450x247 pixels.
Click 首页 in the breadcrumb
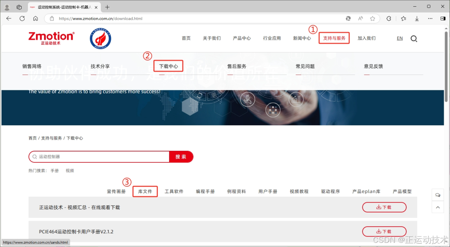pyautogui.click(x=32, y=138)
